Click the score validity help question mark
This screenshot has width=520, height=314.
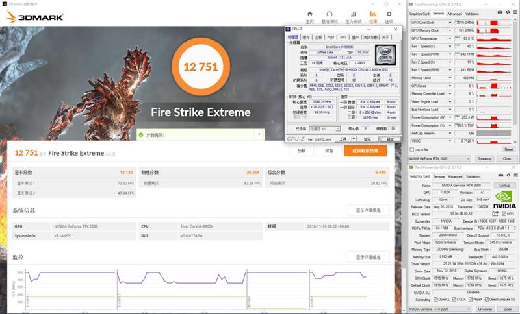pos(259,135)
